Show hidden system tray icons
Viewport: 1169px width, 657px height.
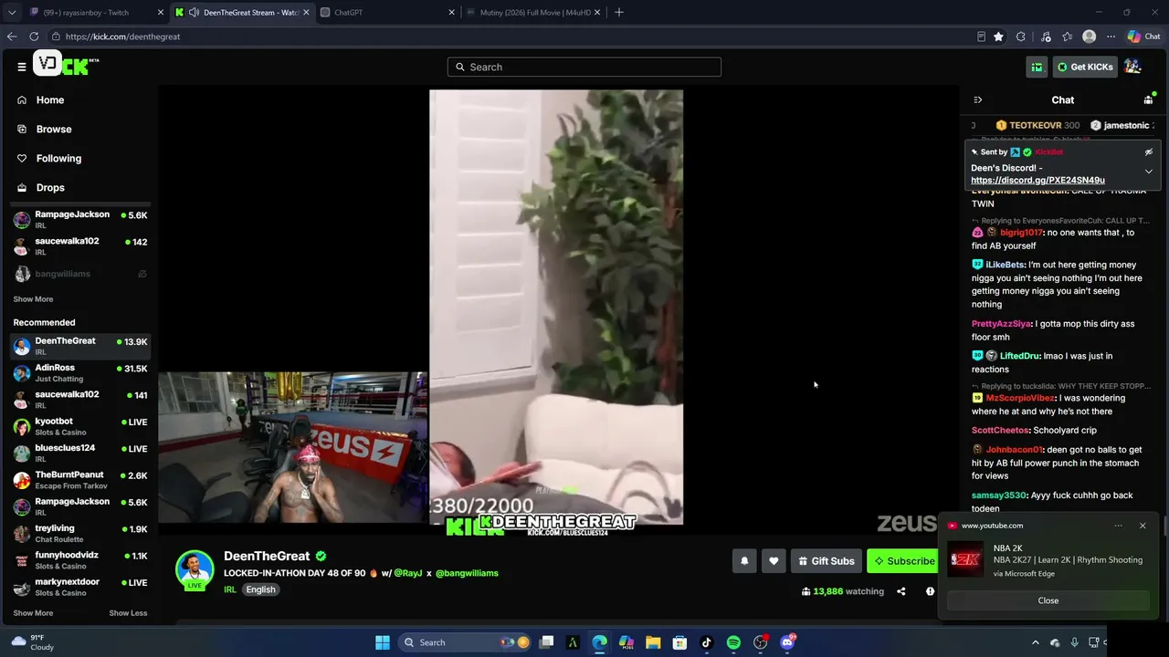point(1035,642)
